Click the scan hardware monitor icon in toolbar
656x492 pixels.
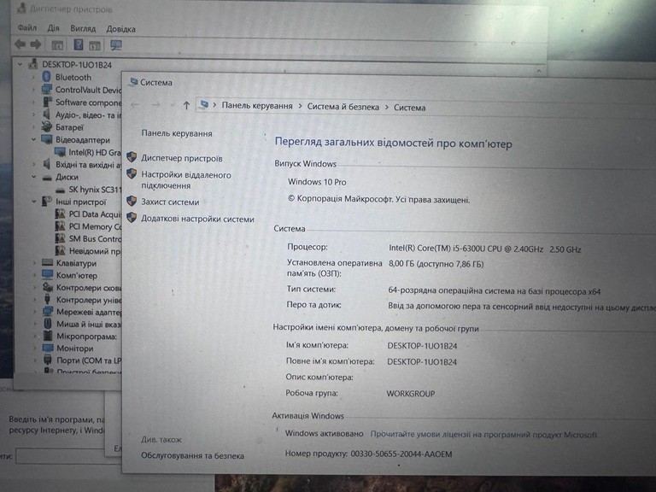(116, 45)
